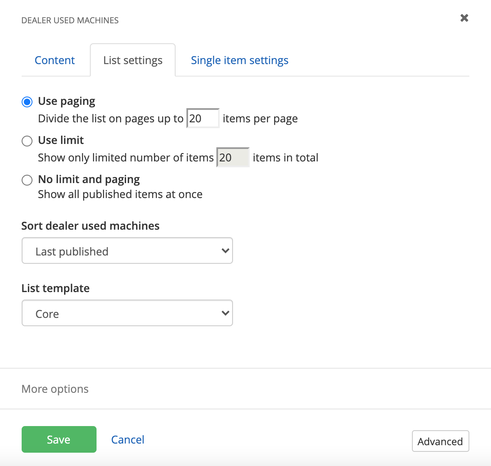This screenshot has height=466, width=491.
Task: Open the List template dropdown
Action: pos(127,313)
